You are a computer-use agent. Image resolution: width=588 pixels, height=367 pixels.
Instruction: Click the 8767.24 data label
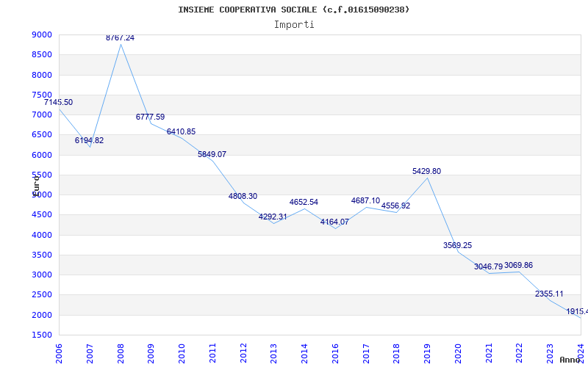coord(120,38)
